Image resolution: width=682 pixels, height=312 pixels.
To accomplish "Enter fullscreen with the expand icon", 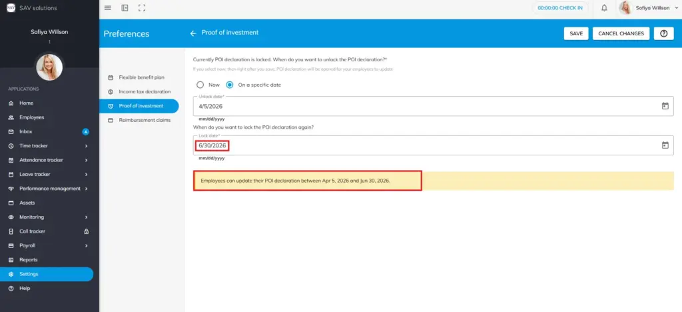I will click(x=142, y=8).
